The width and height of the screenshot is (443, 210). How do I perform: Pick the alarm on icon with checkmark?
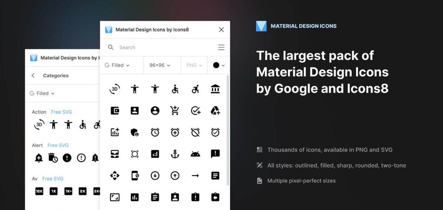pyautogui.click(x=215, y=132)
